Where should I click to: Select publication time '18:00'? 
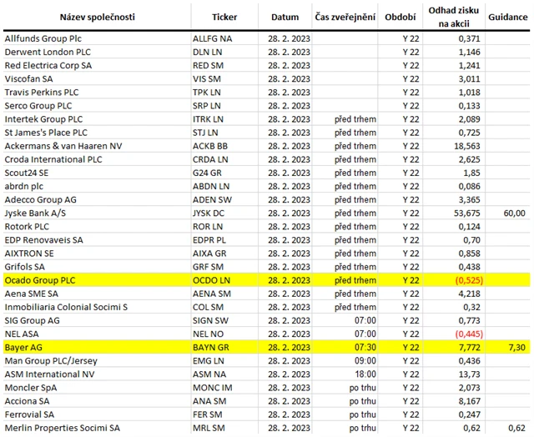point(365,374)
